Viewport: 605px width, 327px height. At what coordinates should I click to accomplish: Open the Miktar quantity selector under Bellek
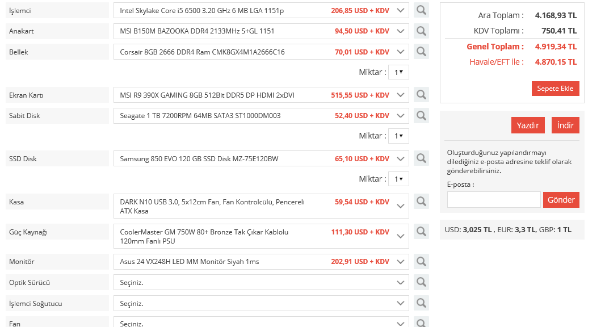coord(398,72)
